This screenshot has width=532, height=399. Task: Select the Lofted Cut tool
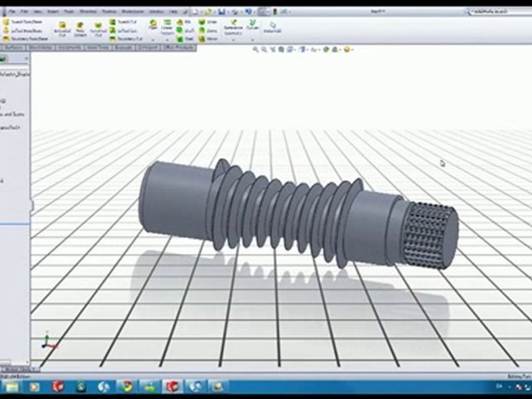(x=124, y=30)
